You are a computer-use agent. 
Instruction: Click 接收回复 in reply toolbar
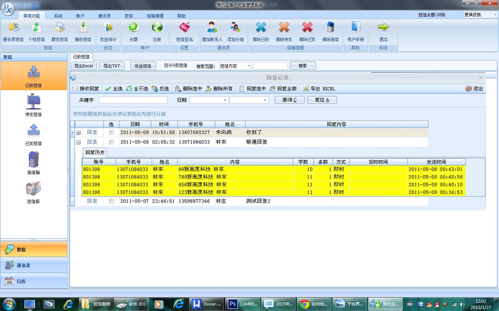point(86,89)
